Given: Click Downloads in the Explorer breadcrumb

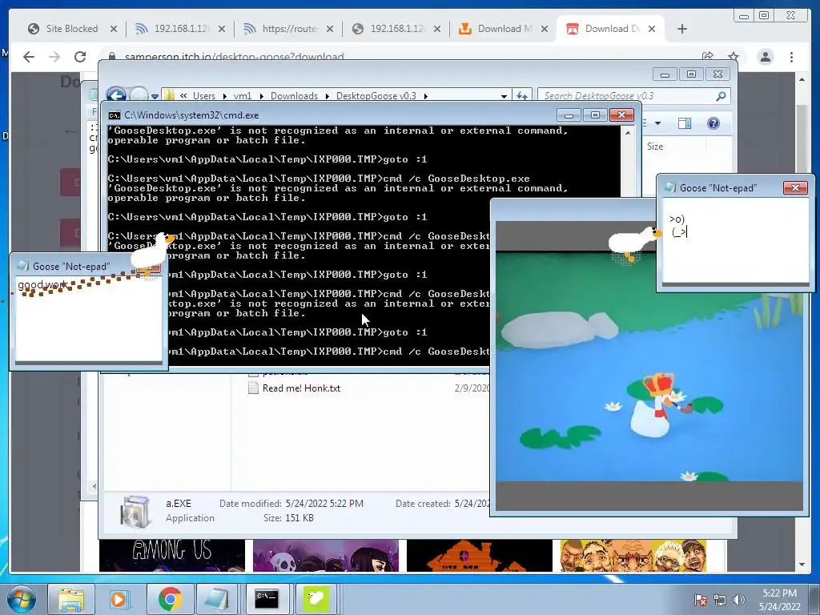Looking at the screenshot, I should coord(294,96).
